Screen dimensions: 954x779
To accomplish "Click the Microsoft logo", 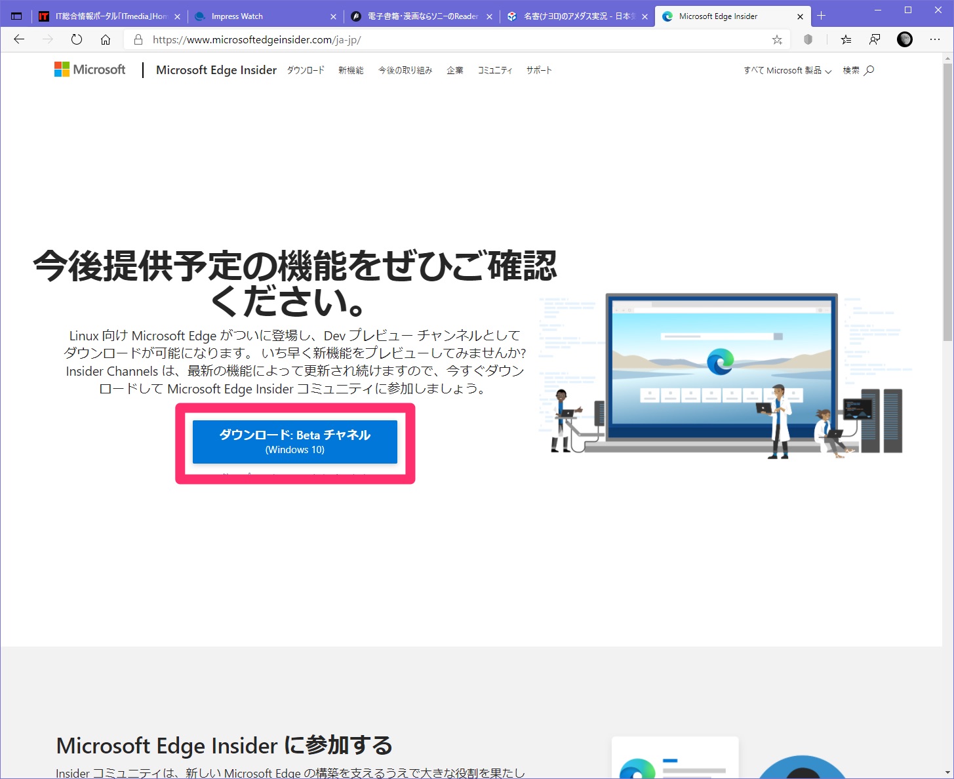I will click(x=90, y=70).
